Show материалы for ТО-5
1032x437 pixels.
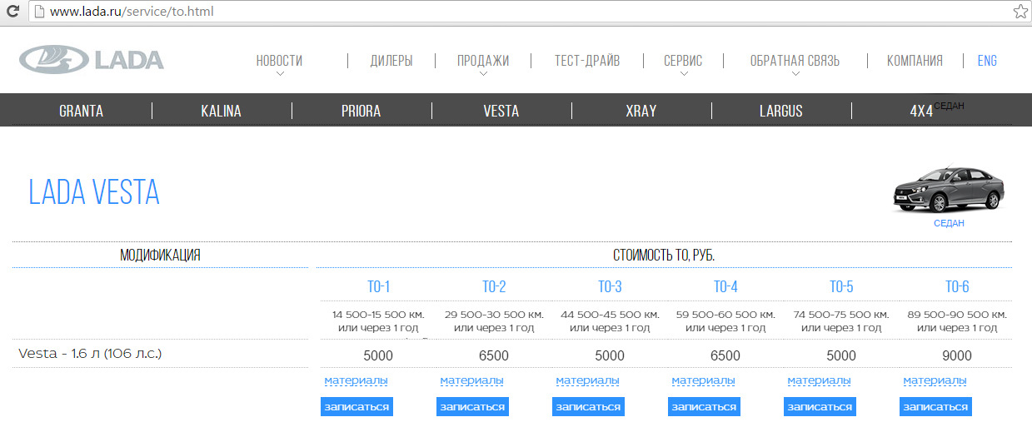coord(819,380)
